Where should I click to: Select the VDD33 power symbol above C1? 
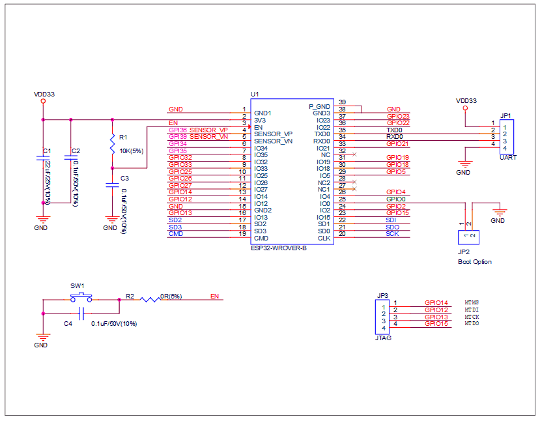click(x=43, y=101)
